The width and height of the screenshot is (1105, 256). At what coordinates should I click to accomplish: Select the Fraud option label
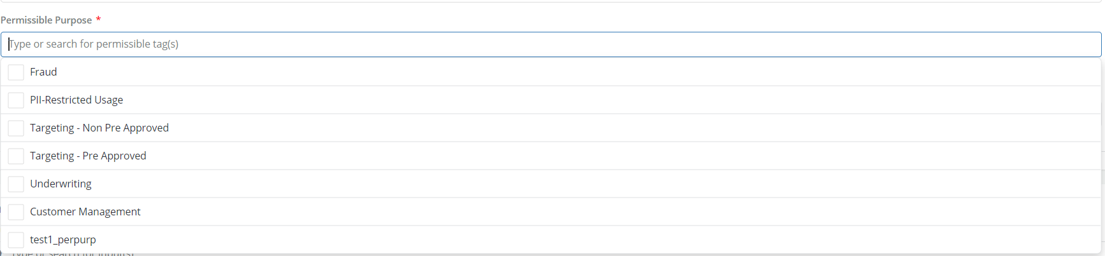pyautogui.click(x=43, y=72)
